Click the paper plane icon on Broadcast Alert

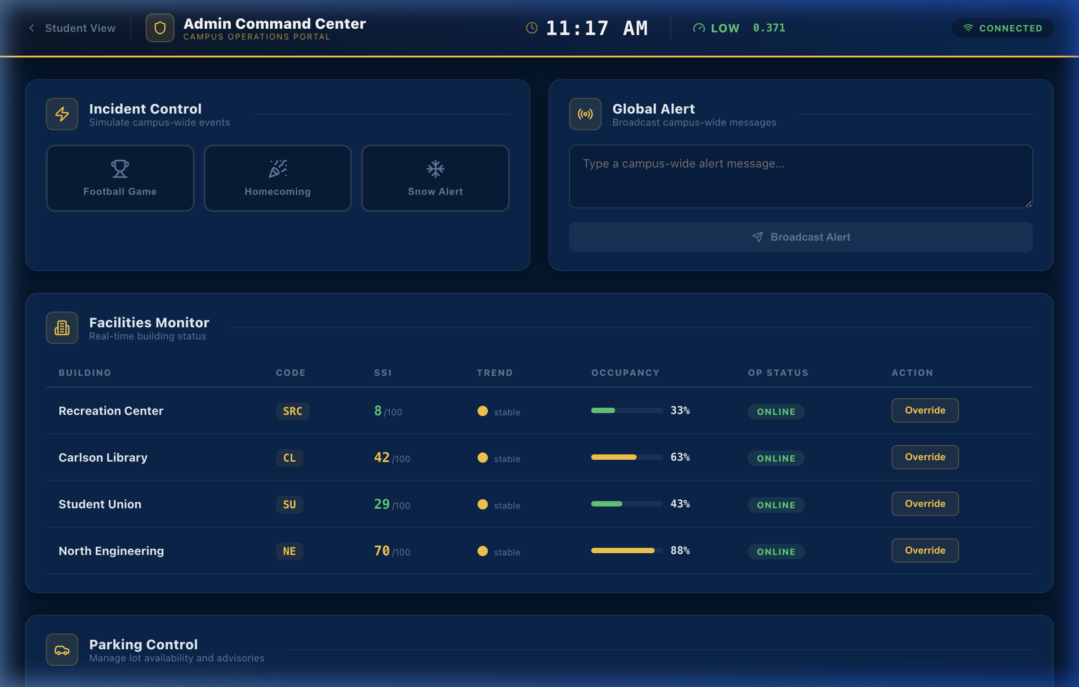(x=758, y=237)
